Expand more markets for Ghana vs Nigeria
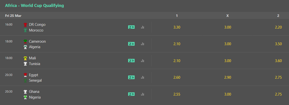 pos(131,94)
